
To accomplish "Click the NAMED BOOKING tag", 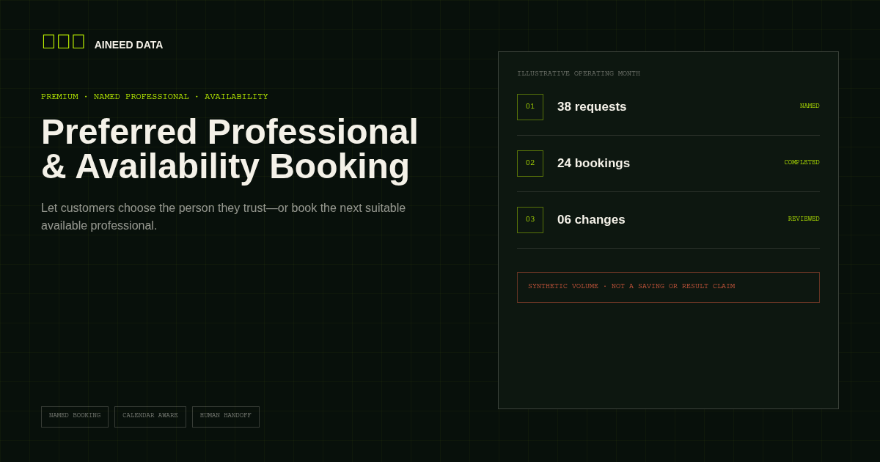I will [75, 417].
